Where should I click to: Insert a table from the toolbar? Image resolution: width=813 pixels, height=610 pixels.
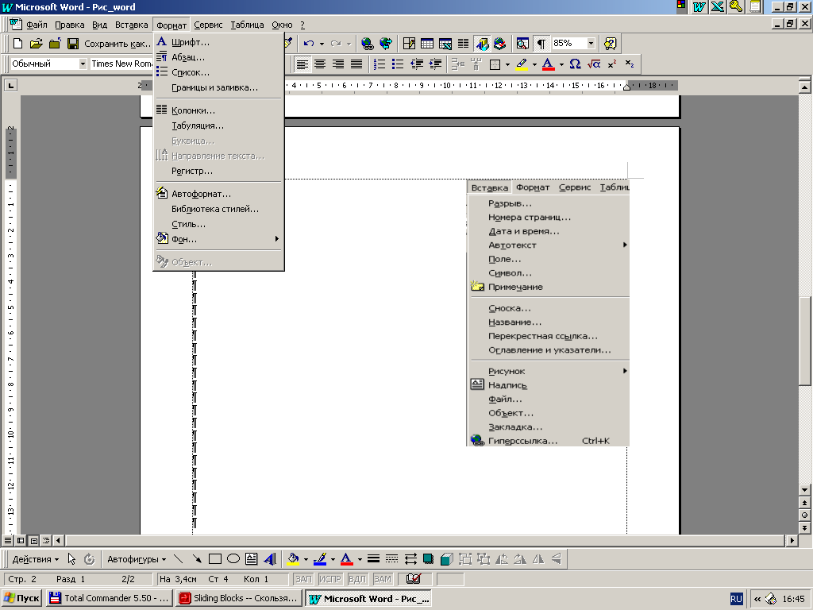pos(427,44)
